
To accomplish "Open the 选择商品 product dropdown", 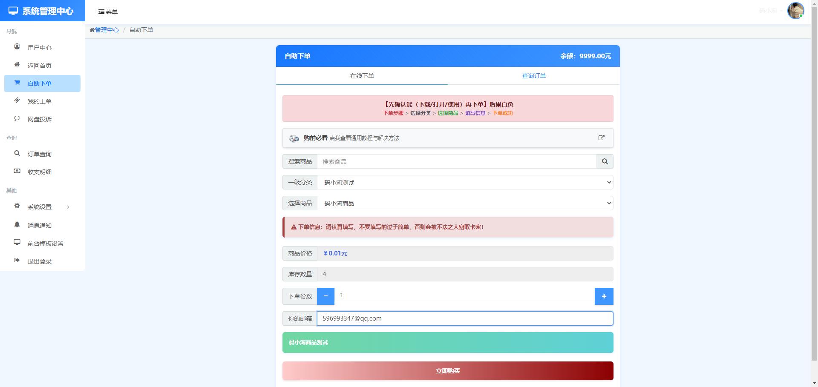I will point(464,203).
